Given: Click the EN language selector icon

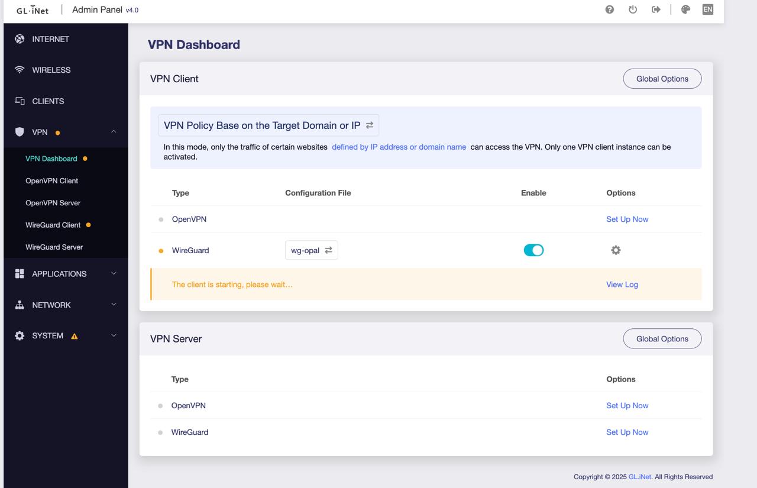Looking at the screenshot, I should [x=707, y=9].
